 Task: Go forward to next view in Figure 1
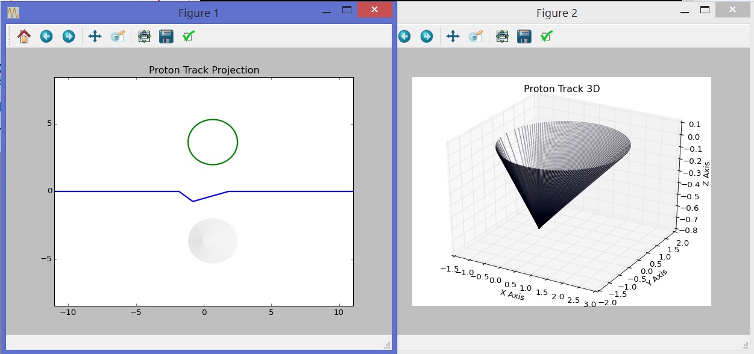pos(69,37)
